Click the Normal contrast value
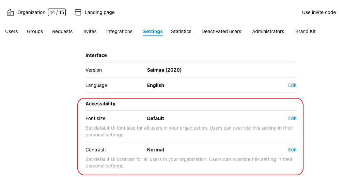Image resolution: width=343 pixels, height=177 pixels. (156, 150)
